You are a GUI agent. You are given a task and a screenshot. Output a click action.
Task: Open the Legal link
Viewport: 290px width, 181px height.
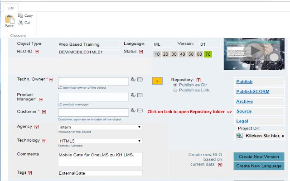coord(242,121)
